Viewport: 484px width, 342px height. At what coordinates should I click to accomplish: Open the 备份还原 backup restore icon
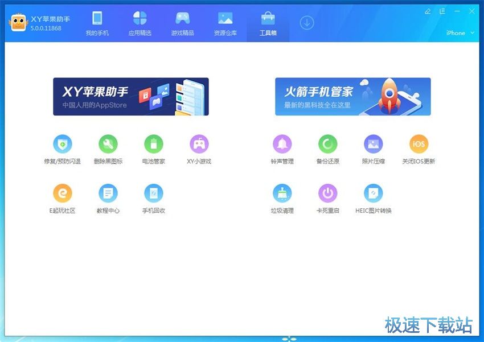pos(328,144)
